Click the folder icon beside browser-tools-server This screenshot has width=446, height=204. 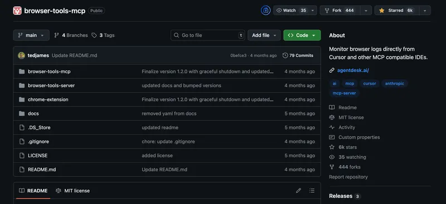22,86
